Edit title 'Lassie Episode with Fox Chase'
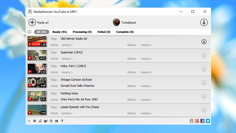This screenshot has height=133, width=236. [80, 107]
